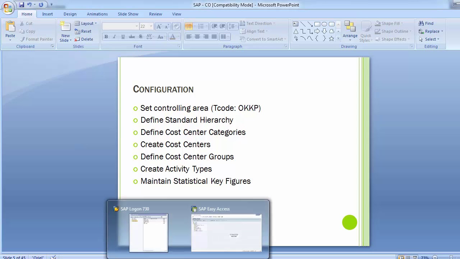Toggle bold formatting
460x259 pixels.
point(106,37)
